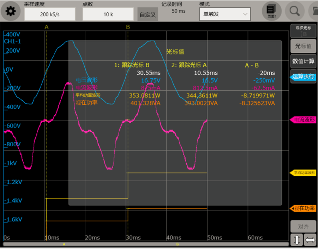
Task: Click the pink 电流波形 channel marker
Action: [303, 120]
